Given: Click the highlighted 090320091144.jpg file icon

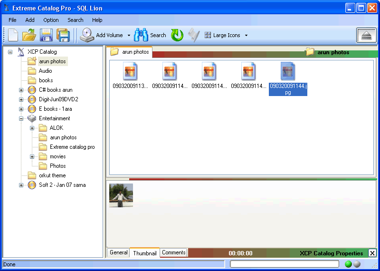Looking at the screenshot, I should coord(288,71).
